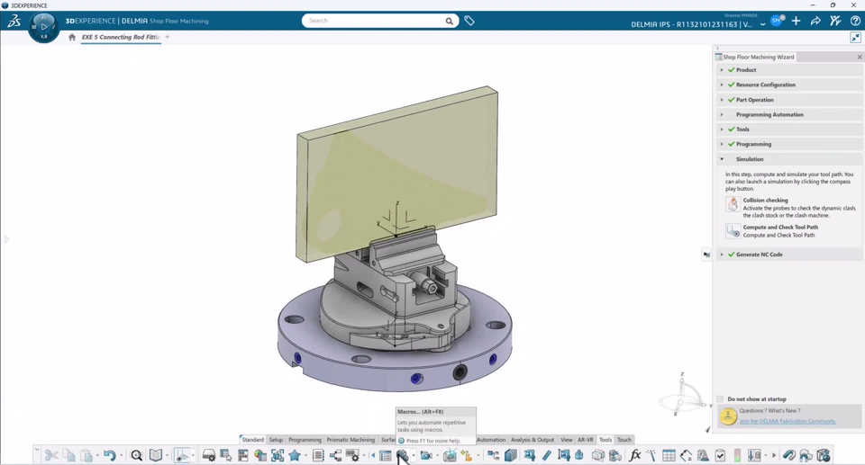Viewport: 865px width, 465px height.
Task: Switch to the Setup toolbar tab
Action: pos(276,440)
